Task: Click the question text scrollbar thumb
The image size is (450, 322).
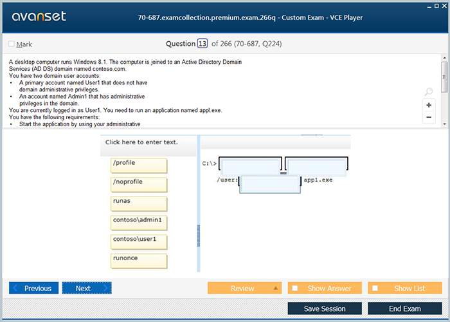Action: click(444, 77)
